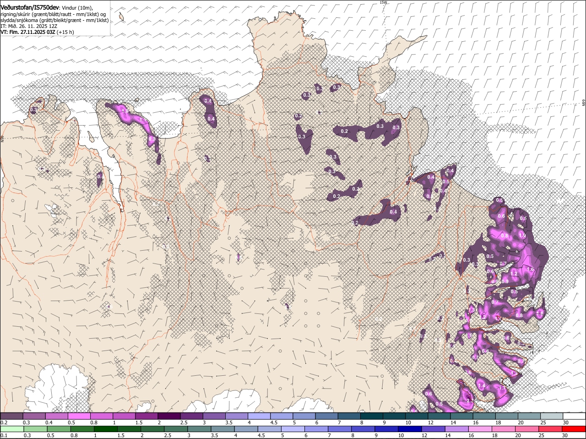Pick upper legend swatch between 2.5 and 3
The width and height of the screenshot is (586, 439).
[191, 416]
